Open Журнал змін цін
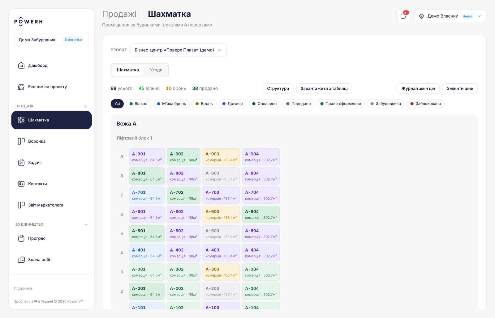 click(x=418, y=88)
